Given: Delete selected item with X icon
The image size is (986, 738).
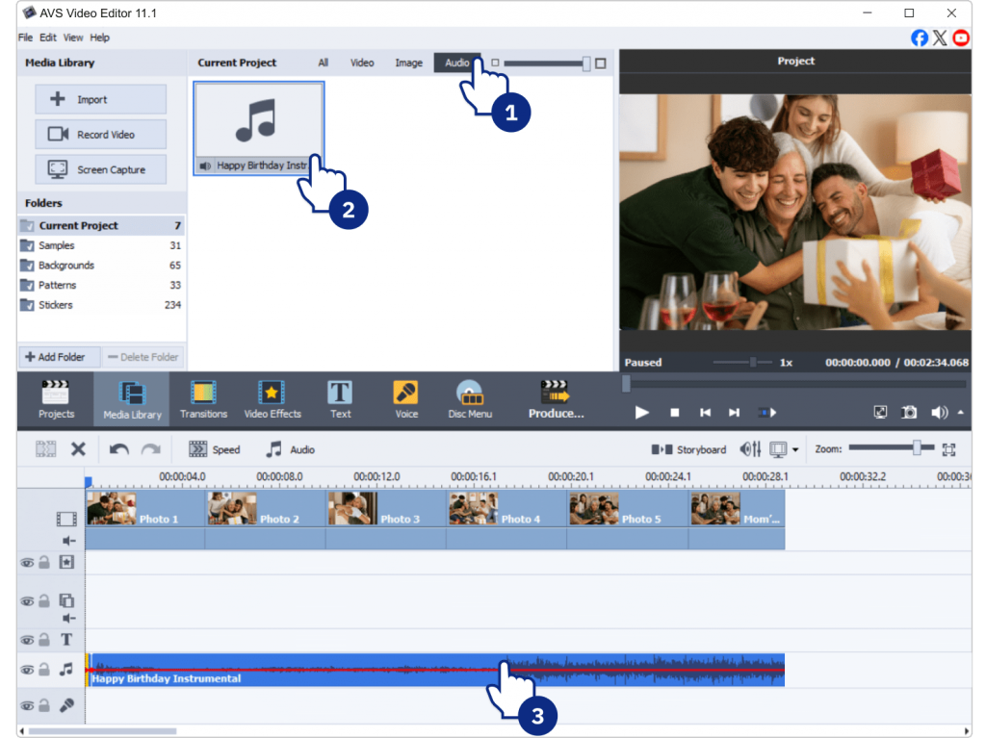Looking at the screenshot, I should point(78,448).
